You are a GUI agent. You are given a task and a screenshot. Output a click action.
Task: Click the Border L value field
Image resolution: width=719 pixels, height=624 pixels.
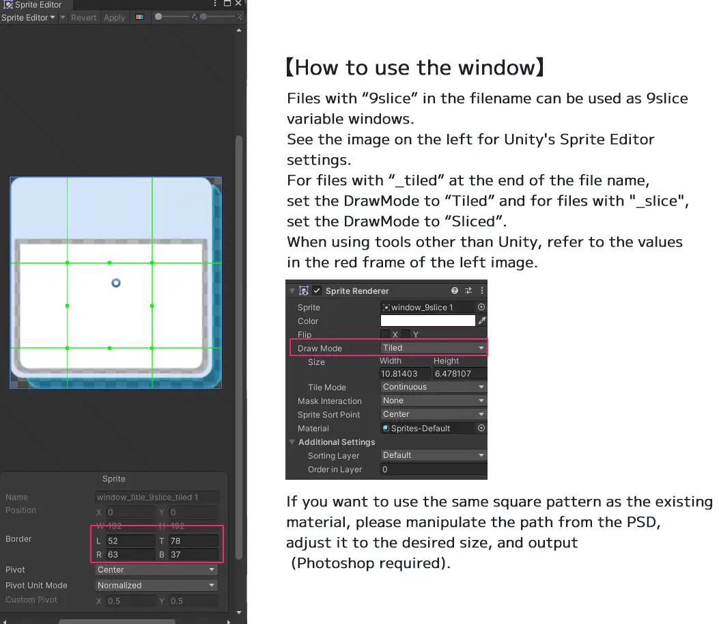point(130,541)
